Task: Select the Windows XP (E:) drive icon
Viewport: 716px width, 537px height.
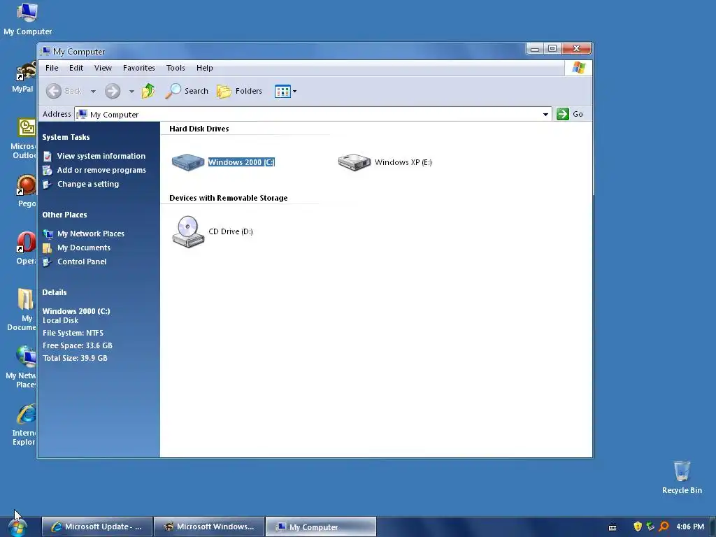Action: tap(355, 162)
